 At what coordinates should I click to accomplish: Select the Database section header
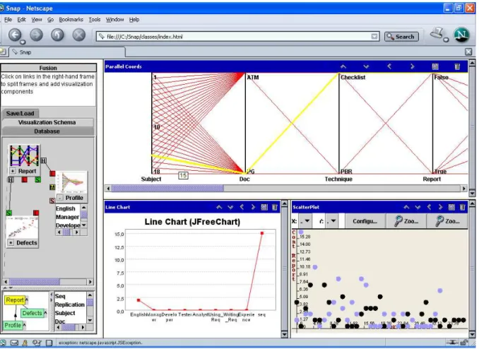(x=47, y=131)
